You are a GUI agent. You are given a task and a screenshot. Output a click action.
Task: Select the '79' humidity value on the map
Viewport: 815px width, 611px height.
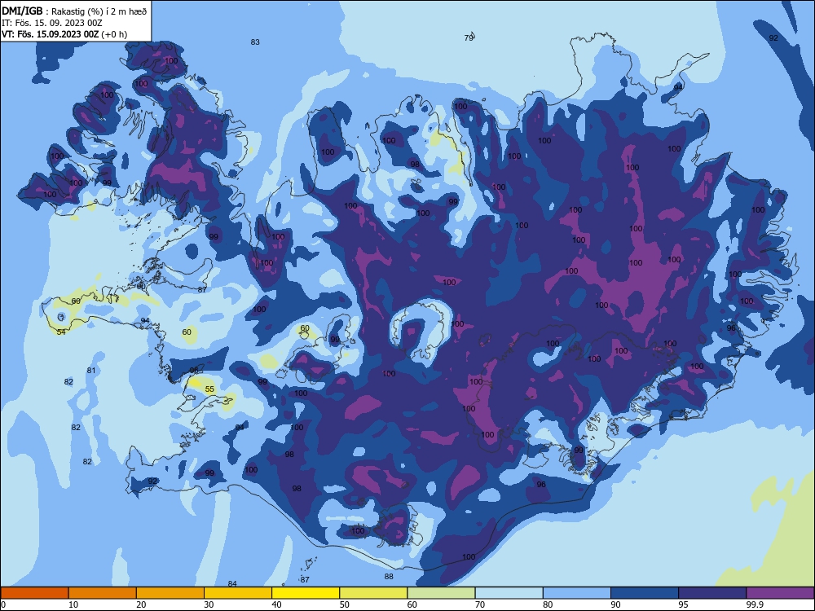coord(469,38)
